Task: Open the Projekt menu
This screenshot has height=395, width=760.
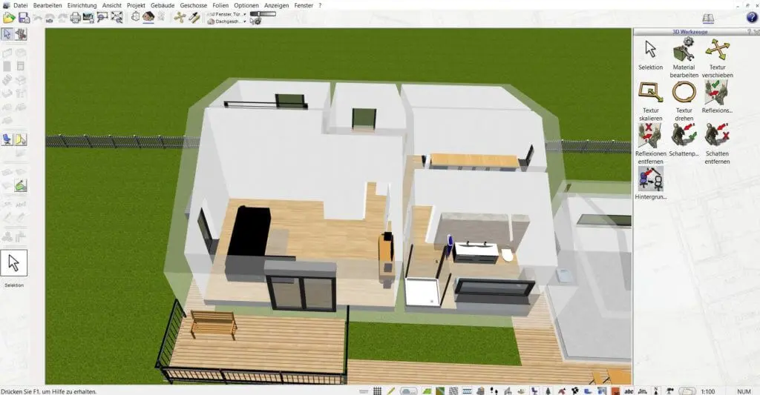Action: 136,5
